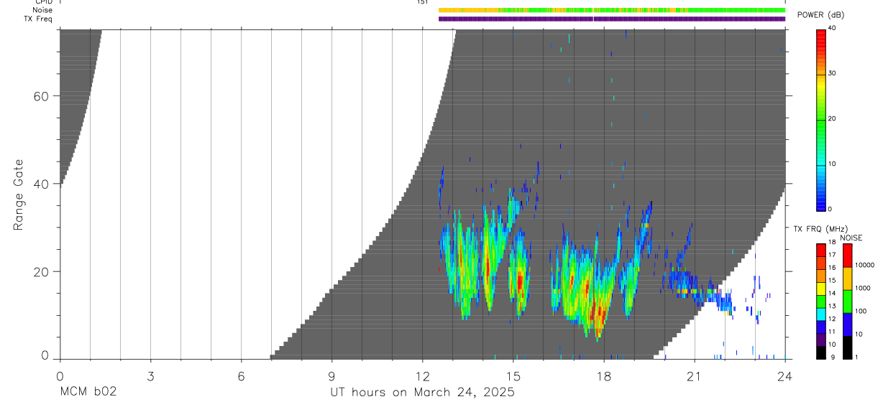This screenshot has width=883, height=407.
Task: Click the UT hours on March 24, 2025 title
Action: [422, 392]
